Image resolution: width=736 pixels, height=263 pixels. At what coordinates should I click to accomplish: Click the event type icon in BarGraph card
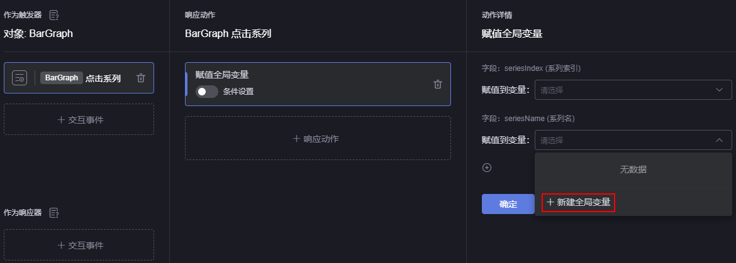point(20,78)
